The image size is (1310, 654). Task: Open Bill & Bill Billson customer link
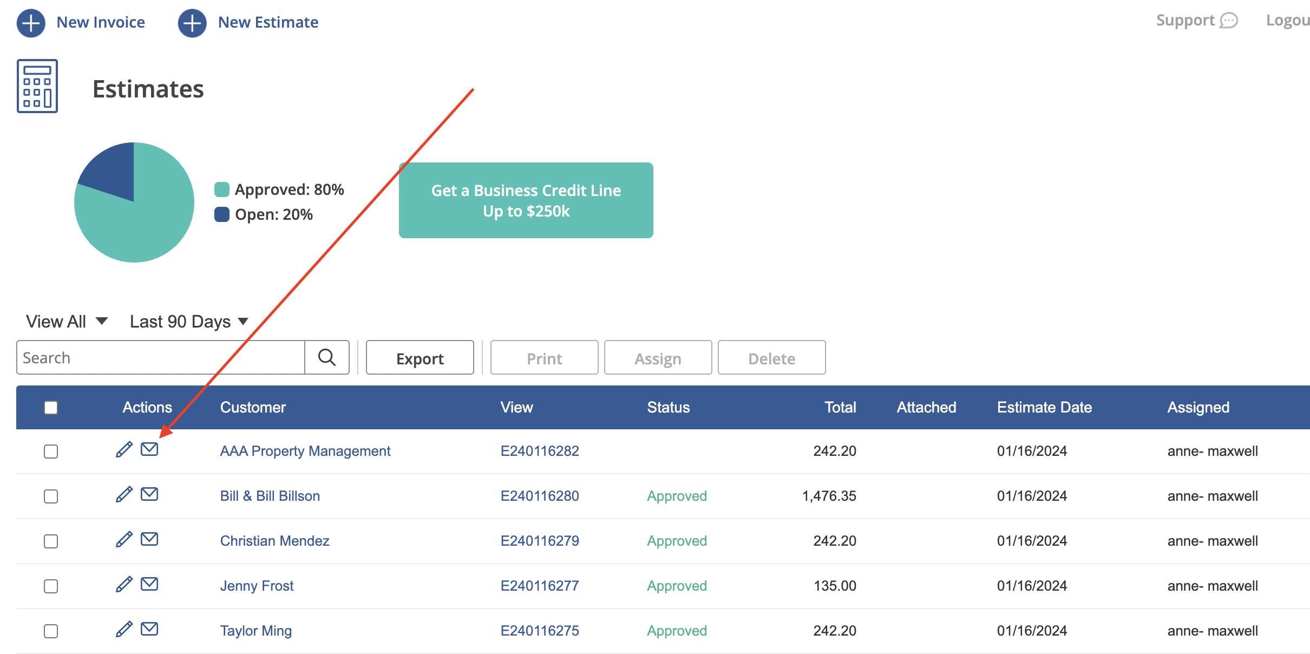click(270, 496)
